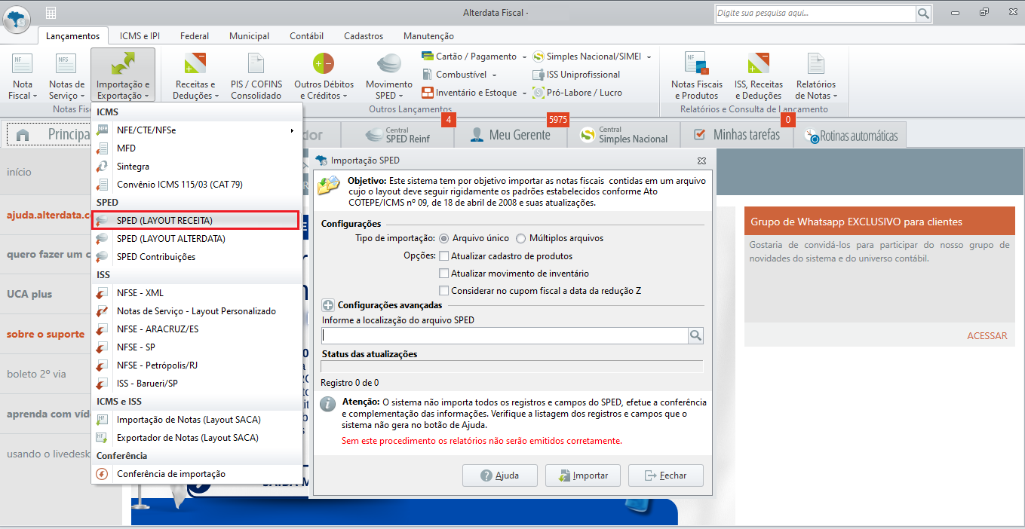Open Notas de Serviço ribbon button
1025x529 pixels.
click(66, 76)
